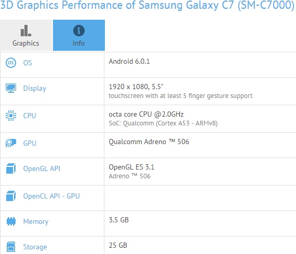The image size is (296, 254).
Task: Open the Display label link
Action: (35, 88)
